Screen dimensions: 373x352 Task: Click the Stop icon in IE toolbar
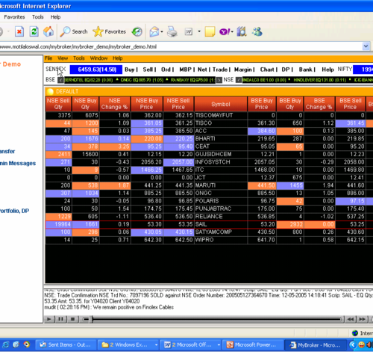[x=19, y=32]
